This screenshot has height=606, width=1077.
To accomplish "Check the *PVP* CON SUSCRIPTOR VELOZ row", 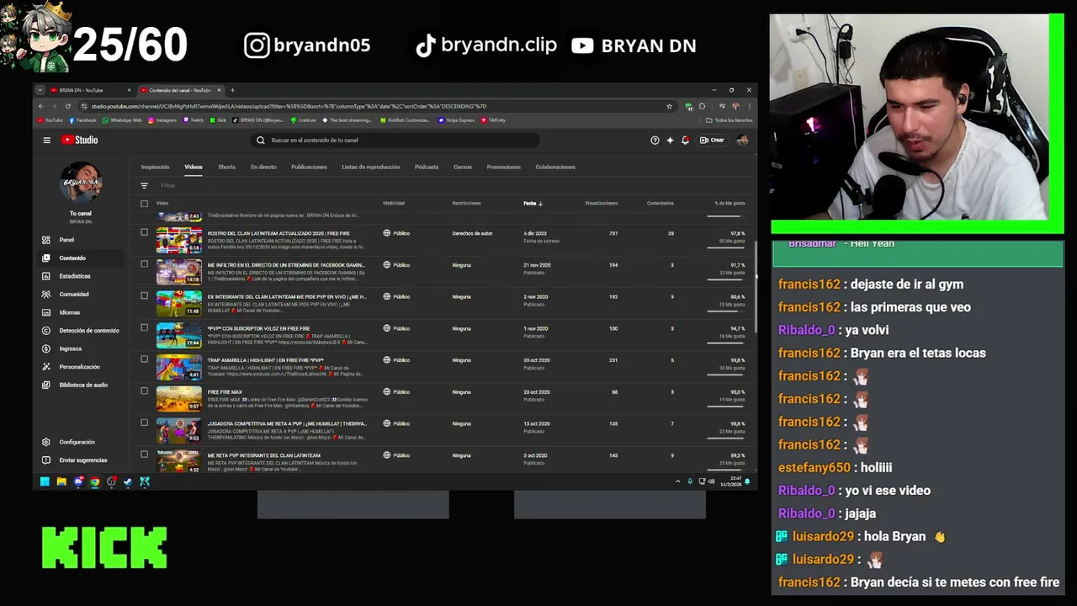I will pos(144,328).
